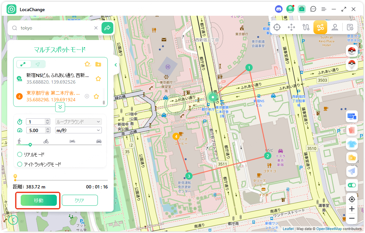Image resolution: width=365 pixels, height=233 pixels.
Task: Click the 移動 move button
Action: pos(39,200)
